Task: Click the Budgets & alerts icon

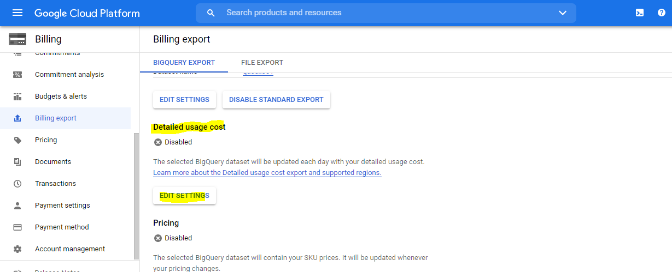Action: pos(17,96)
